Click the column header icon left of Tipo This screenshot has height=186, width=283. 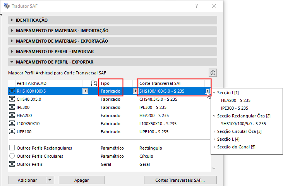[x=94, y=83]
